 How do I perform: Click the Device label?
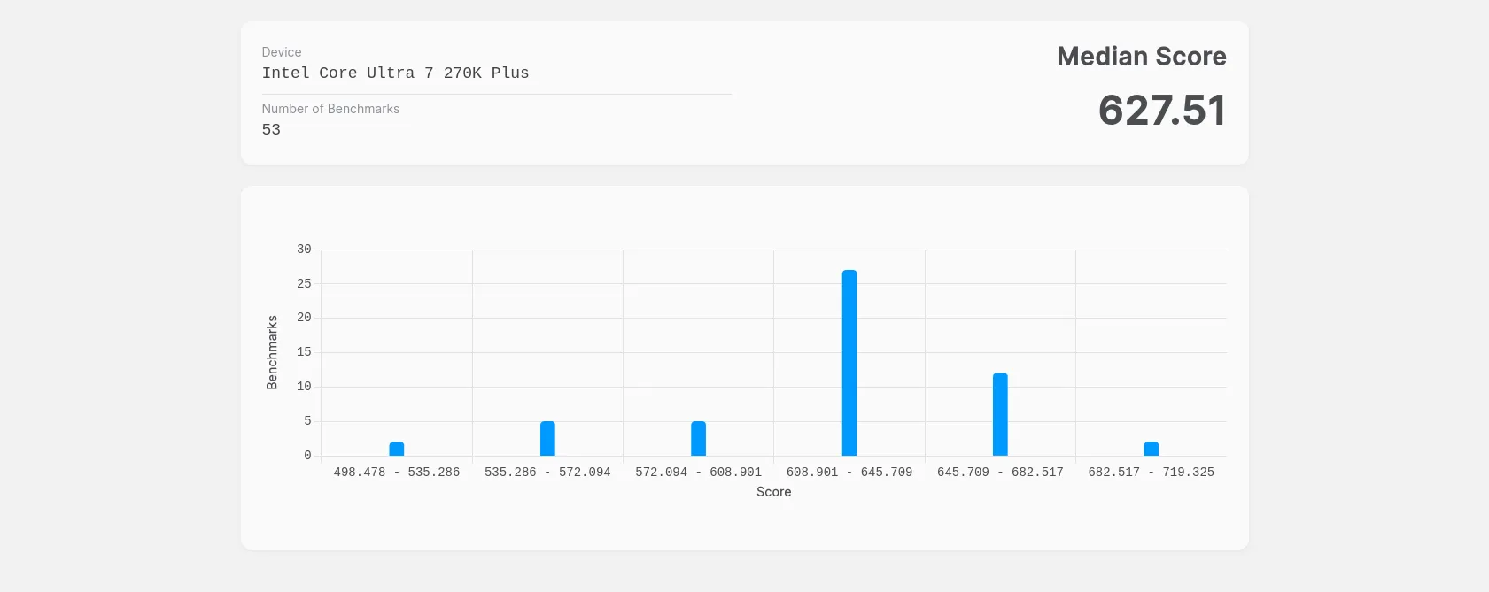pyautogui.click(x=282, y=52)
